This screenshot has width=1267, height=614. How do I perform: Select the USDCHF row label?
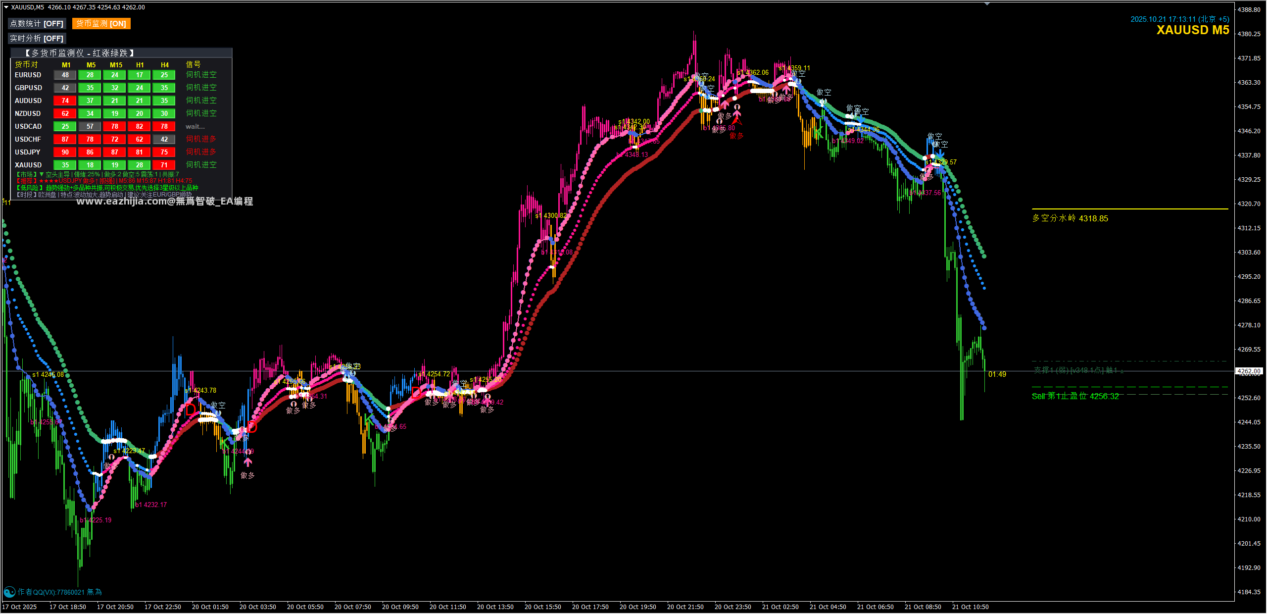[x=28, y=140]
